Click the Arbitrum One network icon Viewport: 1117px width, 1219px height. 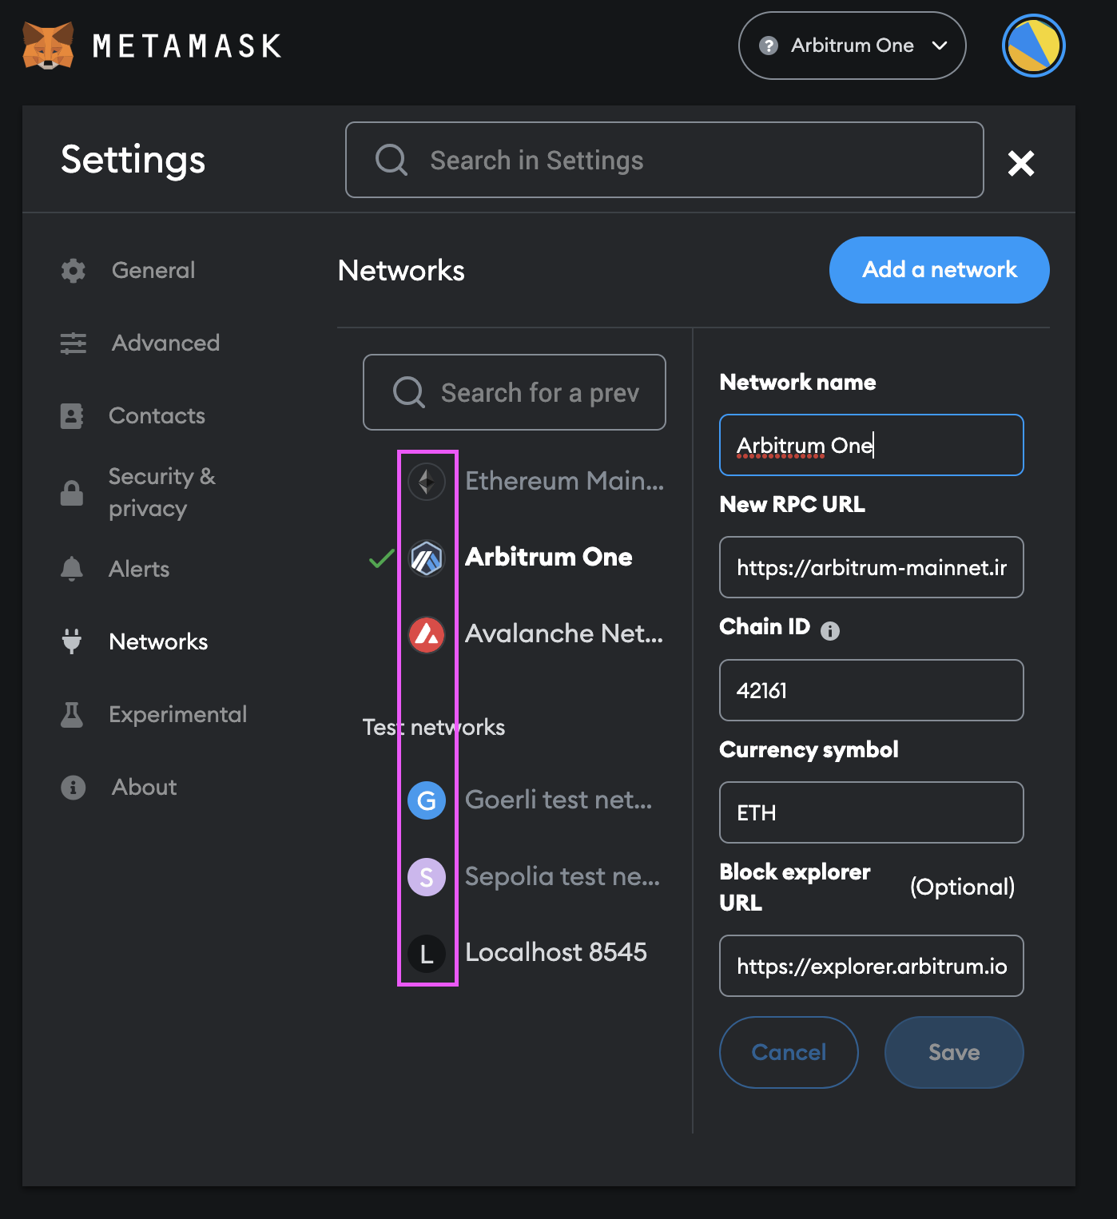tap(427, 558)
